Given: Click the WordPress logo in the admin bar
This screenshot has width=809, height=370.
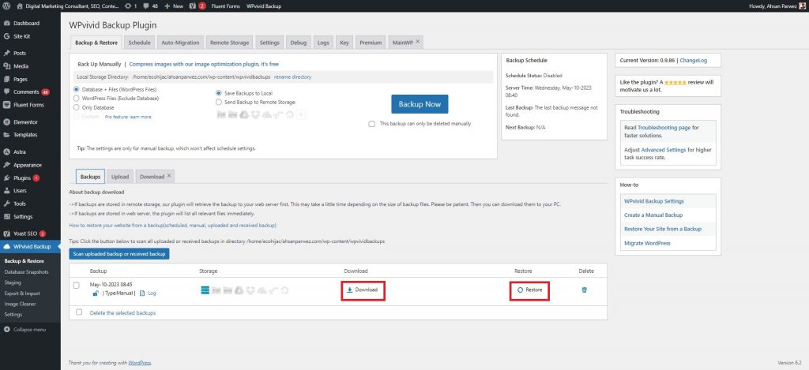Looking at the screenshot, I should click(6, 6).
